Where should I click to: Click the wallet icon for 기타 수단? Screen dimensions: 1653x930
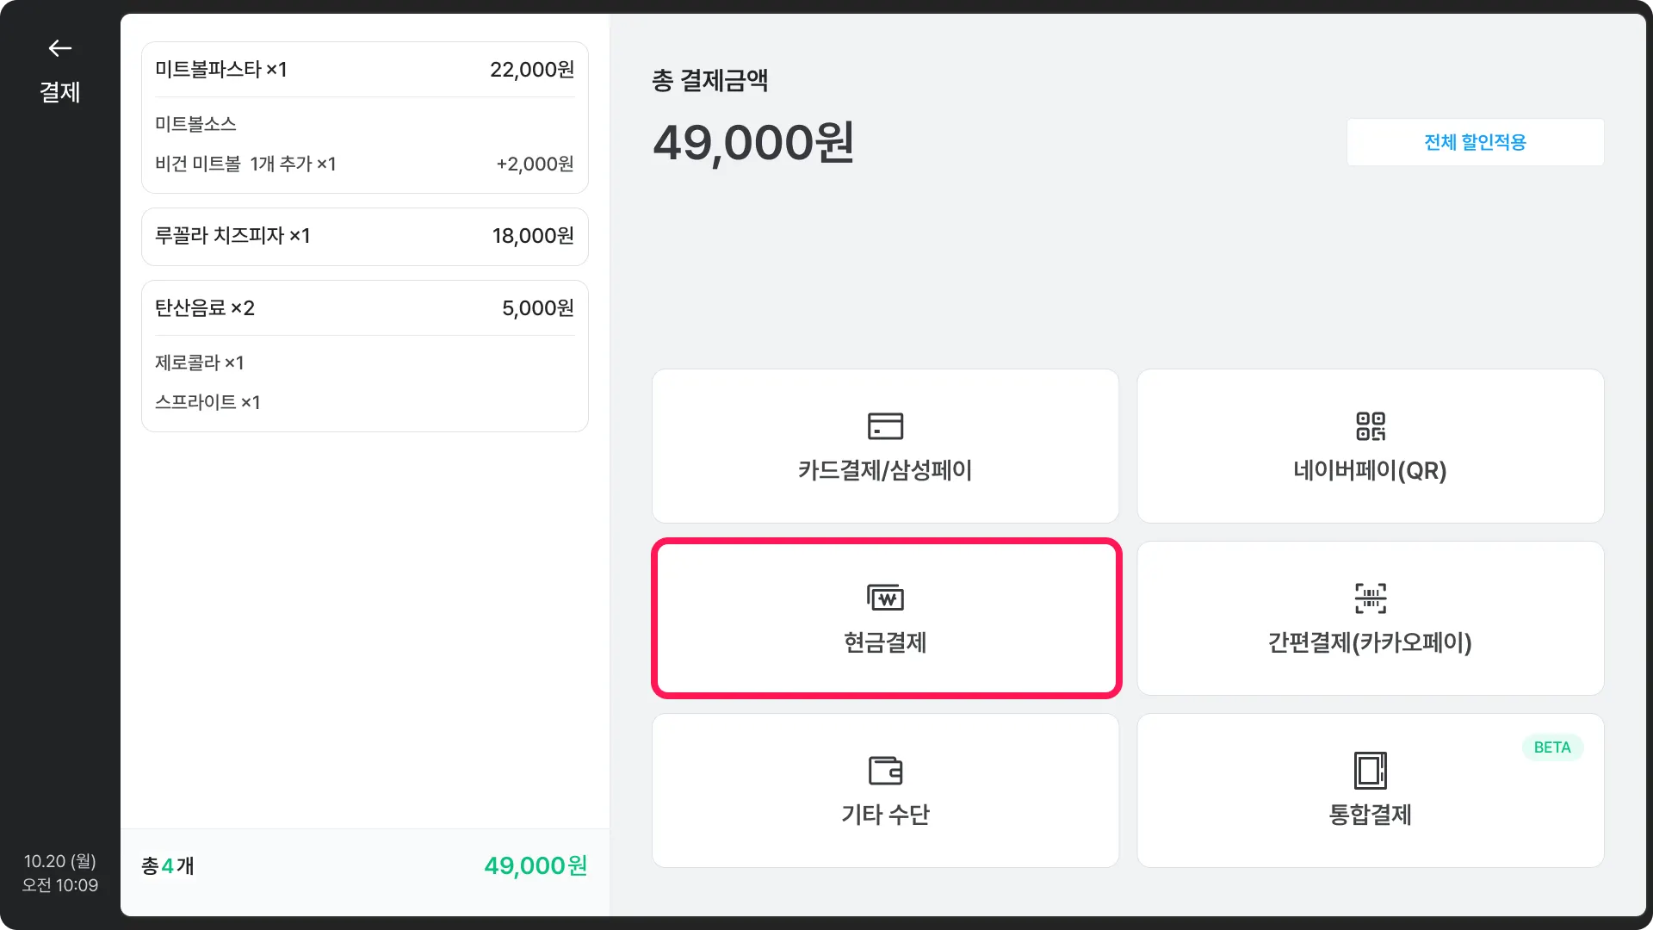pos(885,770)
